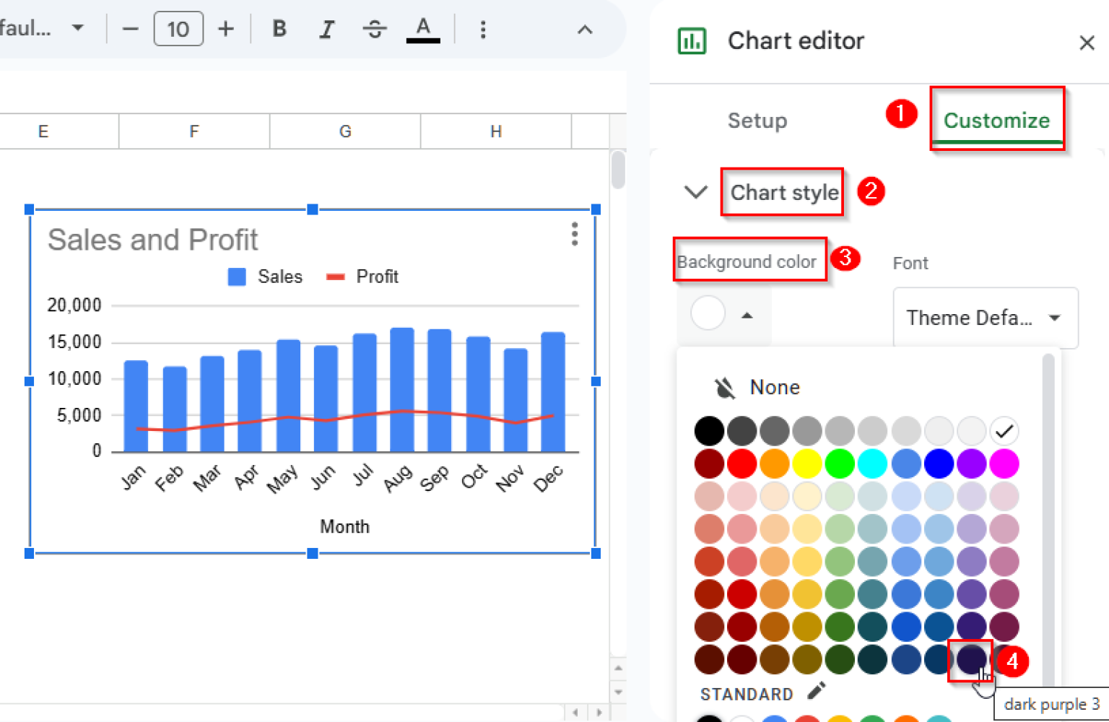Apply italic formatting
1109x722 pixels.
pyautogui.click(x=326, y=29)
